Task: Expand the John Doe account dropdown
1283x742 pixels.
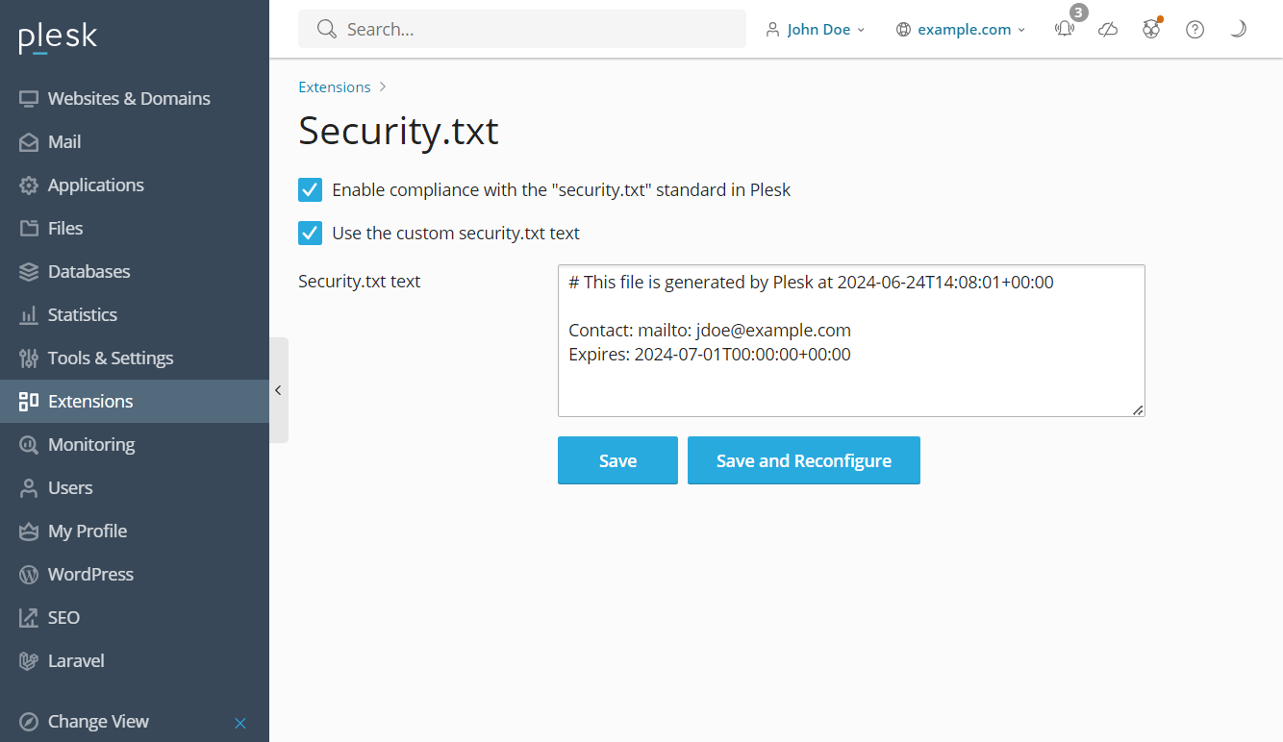Action: point(816,29)
